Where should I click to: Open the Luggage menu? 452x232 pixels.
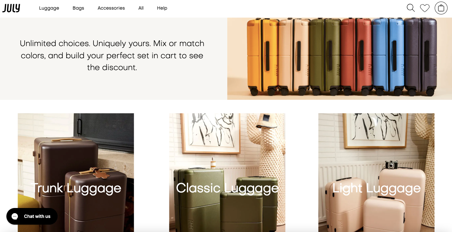(49, 8)
